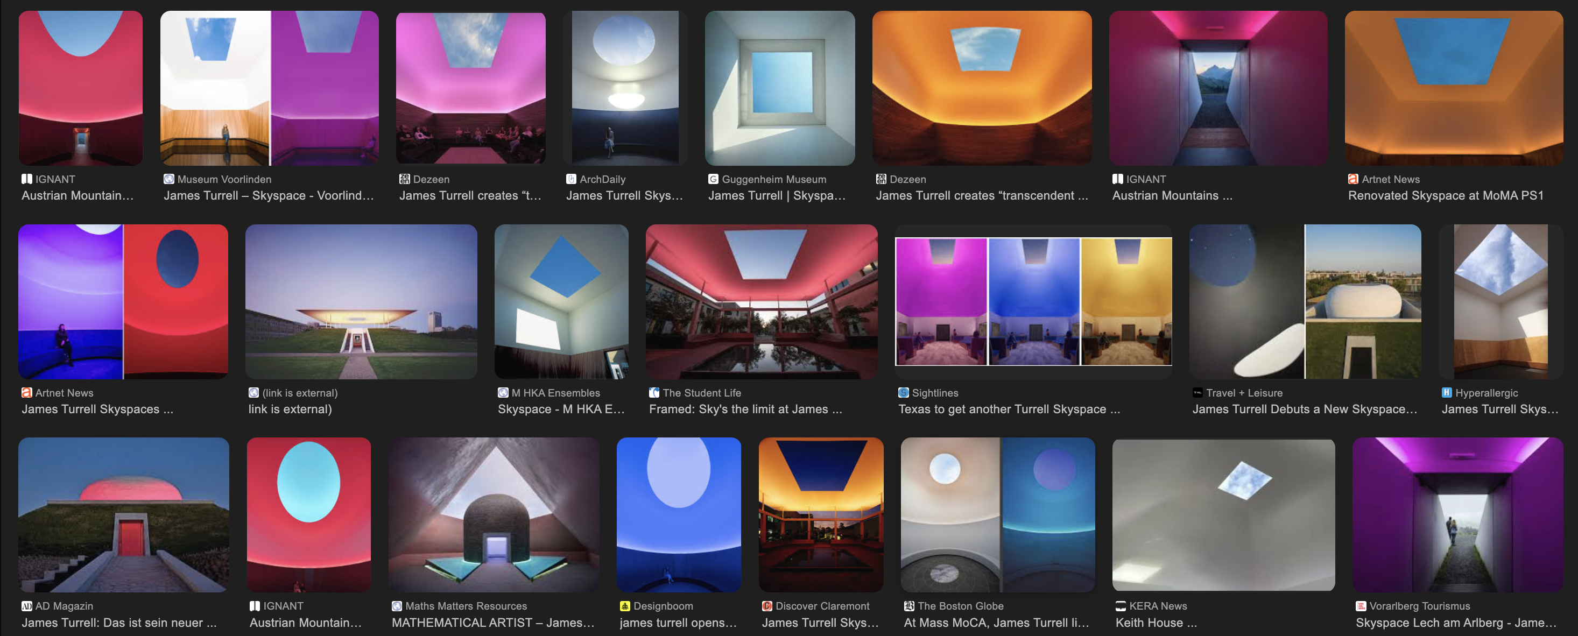Open the Museum Voorlinden white and magenta thumbnail
The height and width of the screenshot is (636, 1578).
click(270, 88)
